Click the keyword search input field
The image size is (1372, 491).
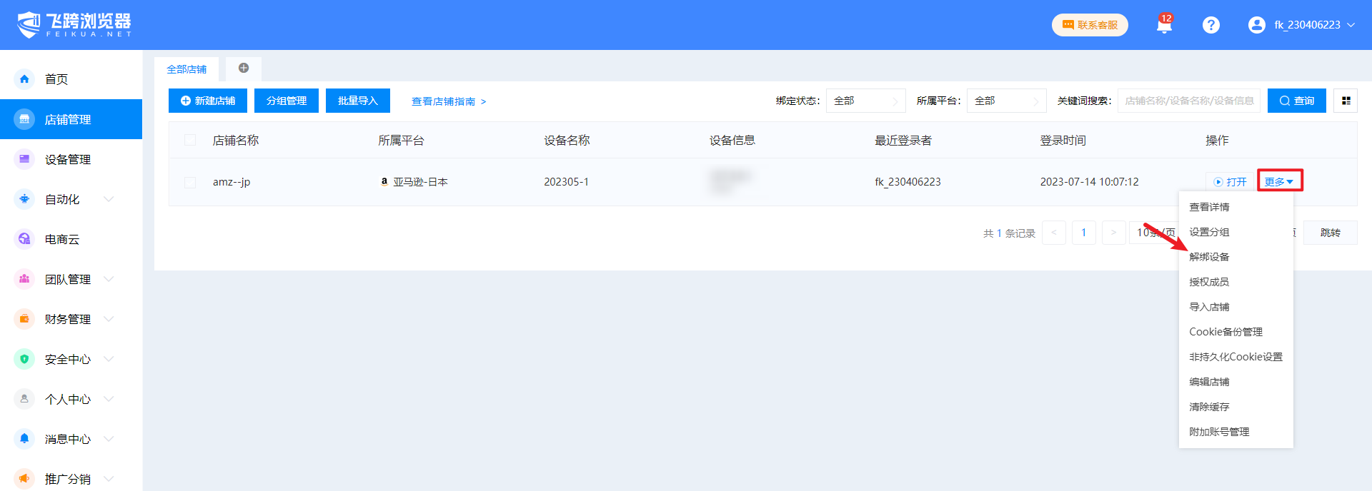[x=1188, y=101]
